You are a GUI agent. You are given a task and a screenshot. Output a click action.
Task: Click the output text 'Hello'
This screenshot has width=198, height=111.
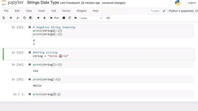point(37,86)
